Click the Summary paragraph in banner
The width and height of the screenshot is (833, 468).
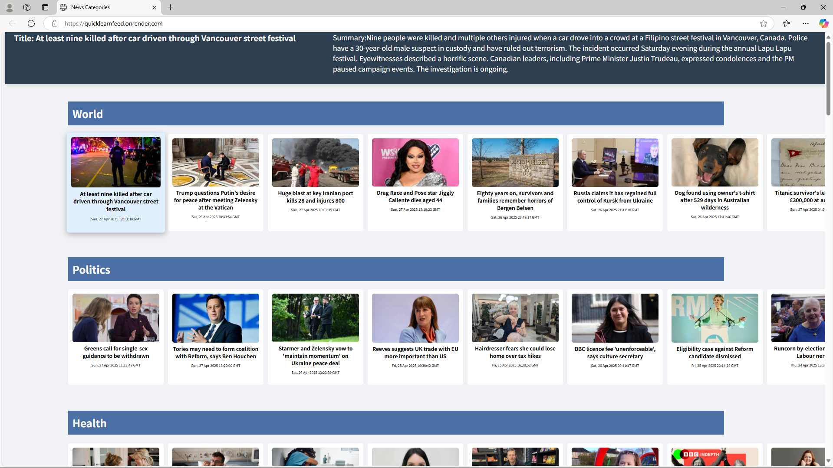click(x=571, y=53)
